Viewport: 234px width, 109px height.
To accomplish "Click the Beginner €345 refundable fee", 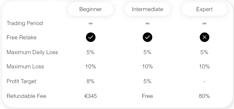I will [90, 96].
